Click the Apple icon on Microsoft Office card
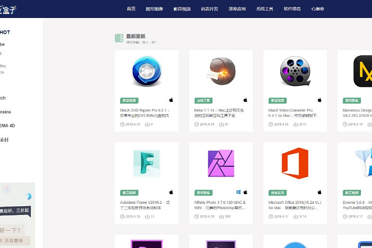The image size is (372, 248). coord(320,192)
